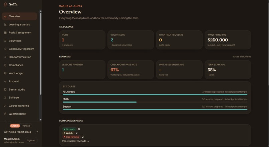Click the Continuity Fingerprint icon
The image size is (269, 147).
pos(5,49)
